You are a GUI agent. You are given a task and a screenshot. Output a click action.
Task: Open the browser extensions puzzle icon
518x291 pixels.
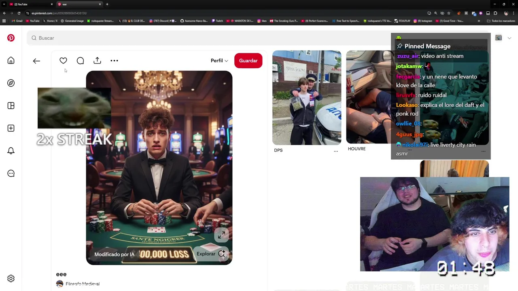point(495,13)
